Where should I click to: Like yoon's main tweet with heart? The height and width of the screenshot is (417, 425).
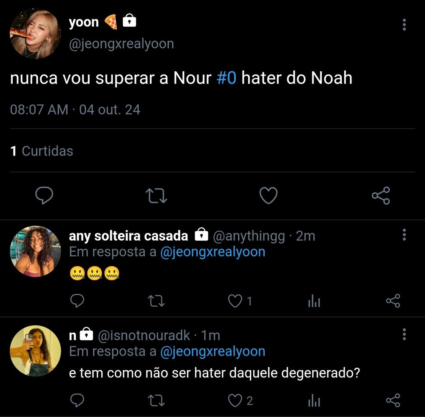268,196
